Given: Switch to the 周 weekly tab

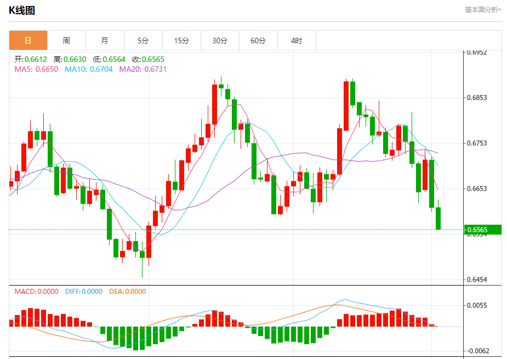Looking at the screenshot, I should click(66, 41).
